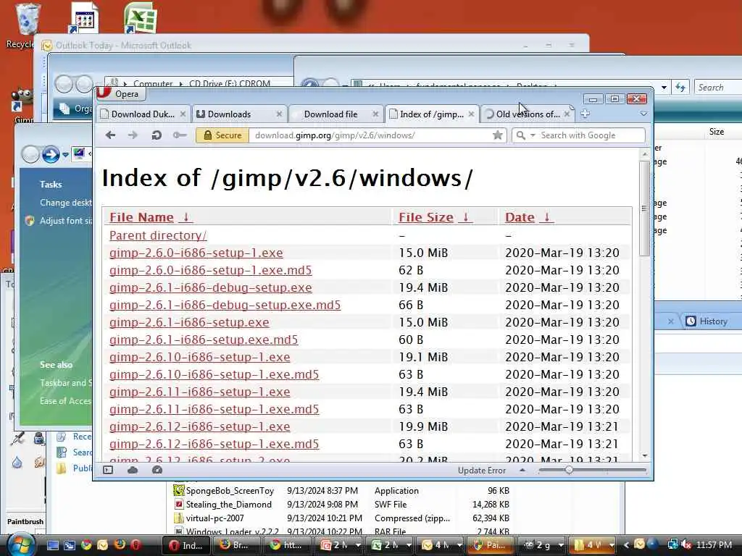Viewport: 742px width, 556px height.
Task: Select the Stealing_the_Diamond file row
Action: point(342,505)
